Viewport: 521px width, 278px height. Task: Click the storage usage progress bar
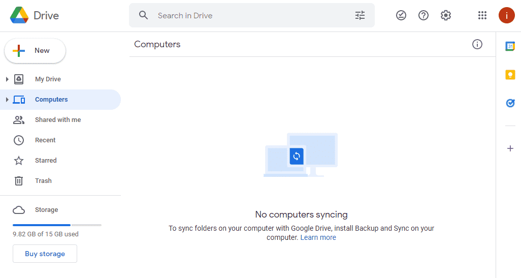click(57, 225)
